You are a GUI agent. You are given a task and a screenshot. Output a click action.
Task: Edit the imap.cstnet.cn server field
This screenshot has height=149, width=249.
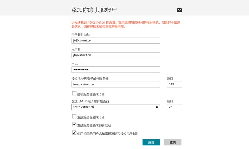[116, 84]
